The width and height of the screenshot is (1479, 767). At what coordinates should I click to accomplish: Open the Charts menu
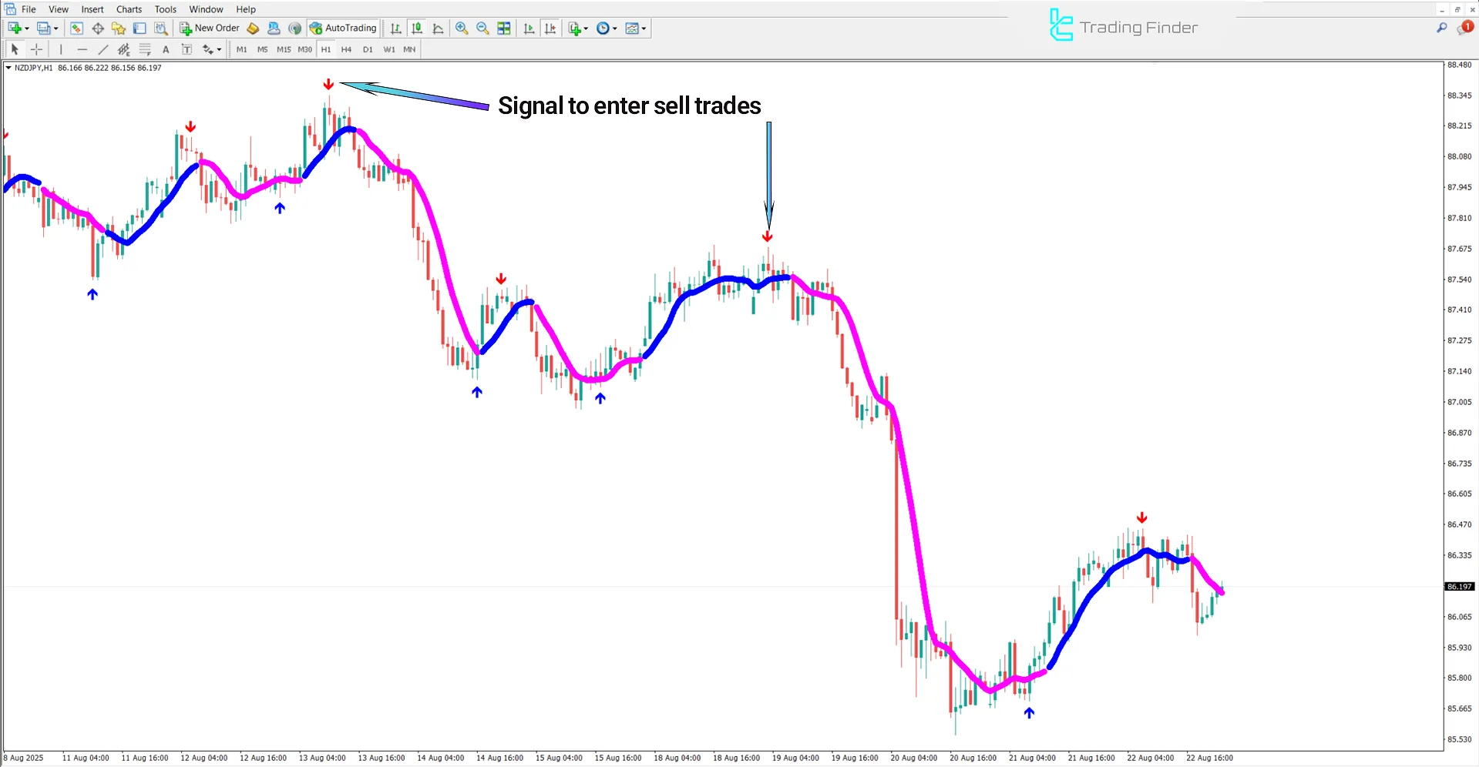click(x=128, y=9)
